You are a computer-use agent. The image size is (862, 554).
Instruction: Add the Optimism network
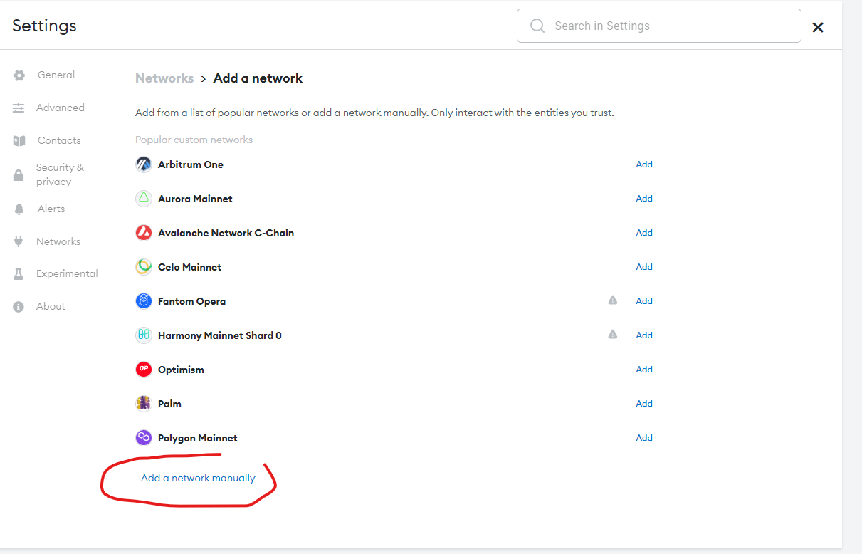pos(644,370)
